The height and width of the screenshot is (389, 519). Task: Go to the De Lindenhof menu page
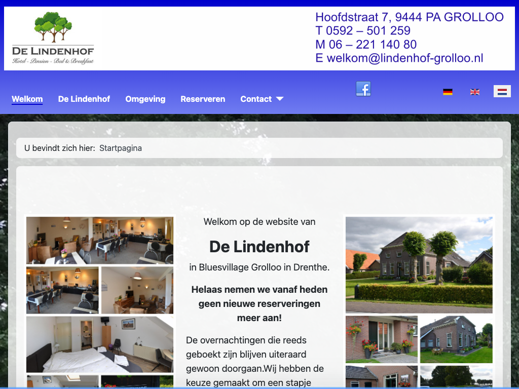click(84, 99)
